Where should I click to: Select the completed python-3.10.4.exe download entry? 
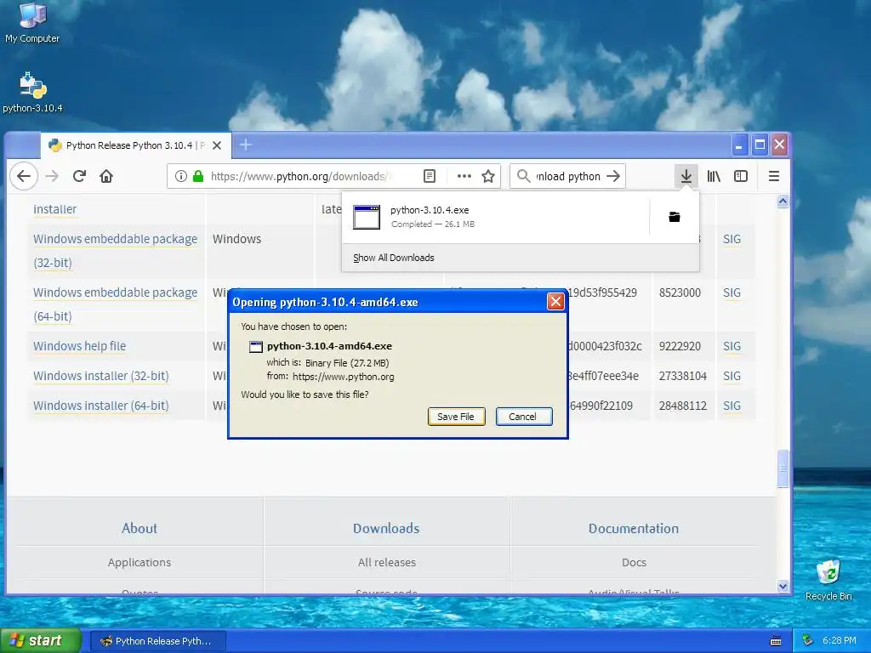[494, 217]
